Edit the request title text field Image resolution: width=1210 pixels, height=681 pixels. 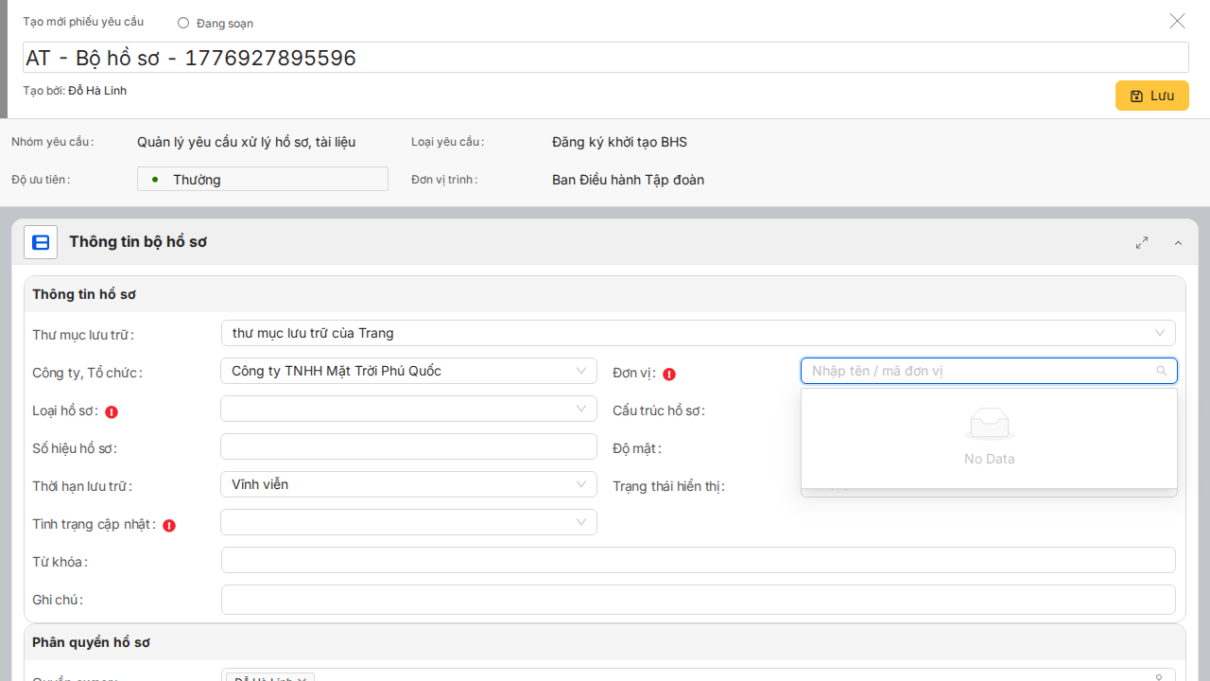coord(605,58)
